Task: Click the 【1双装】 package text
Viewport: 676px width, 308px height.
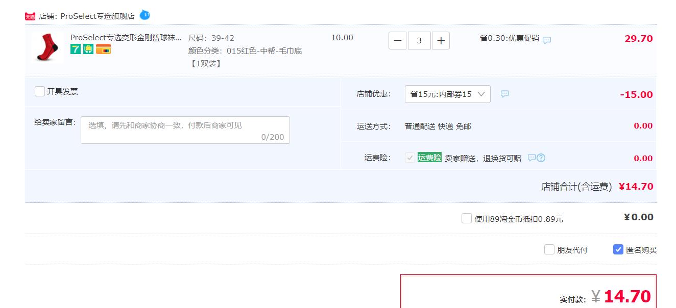Action: [x=205, y=64]
